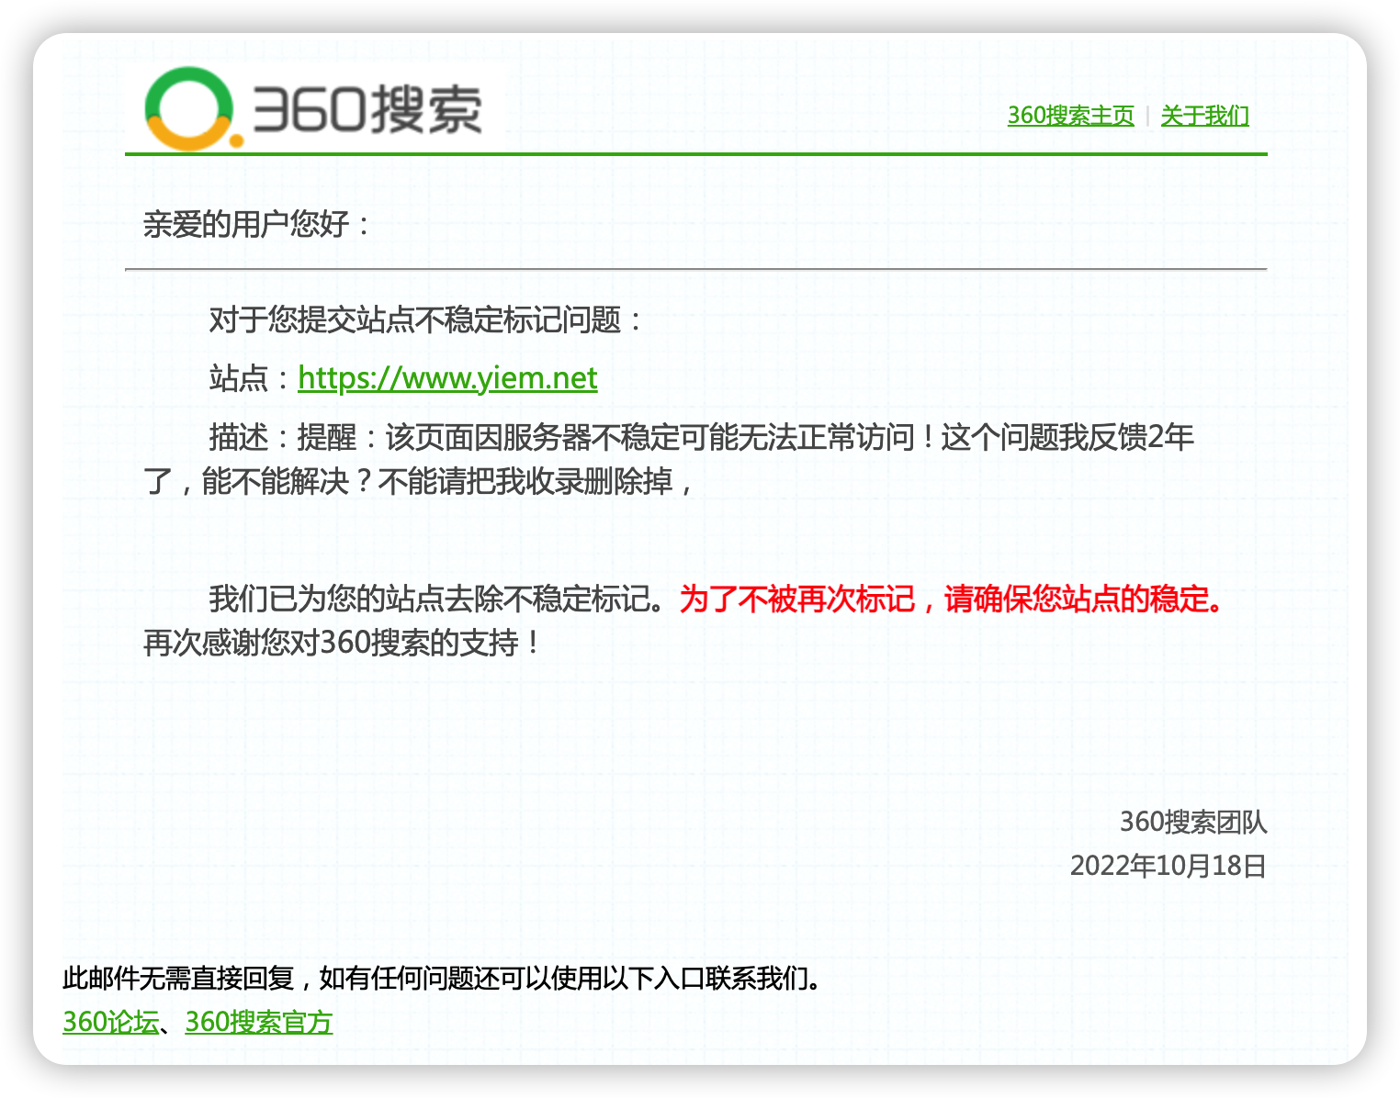Open the 关于我们 link
The image size is (1400, 1098).
pos(1204,116)
